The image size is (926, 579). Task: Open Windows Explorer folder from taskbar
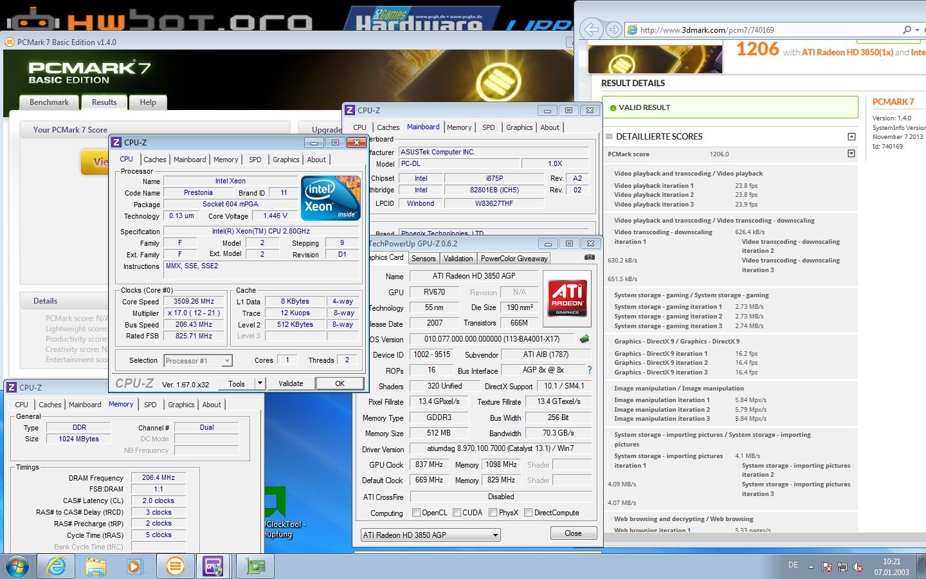pyautogui.click(x=96, y=566)
